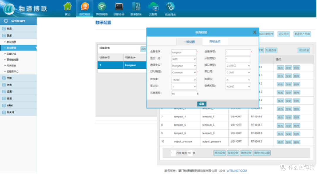317x174 pixels.
Task: Open the 通信协议 HongXun dropdown
Action: [x=184, y=66]
